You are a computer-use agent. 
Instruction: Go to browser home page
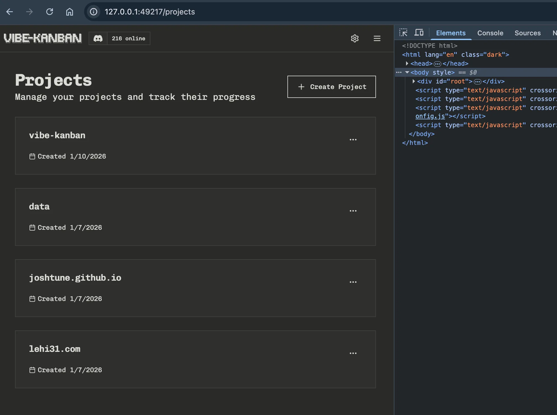[x=70, y=12]
